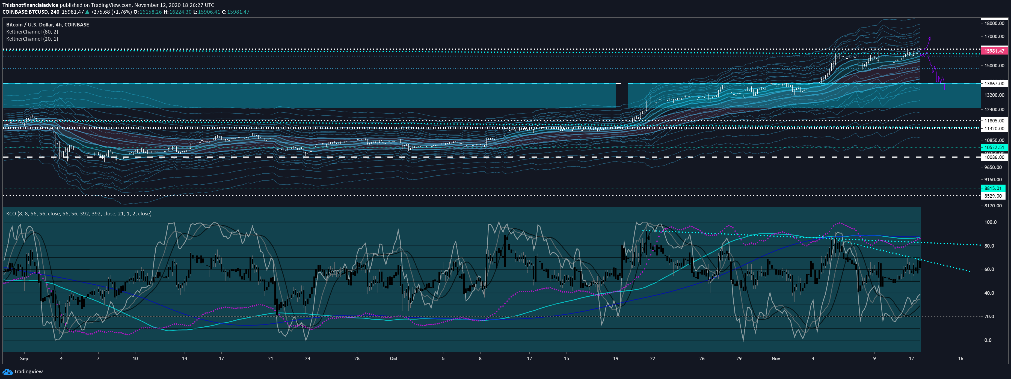
Task: Click the 10086.00 level price tag
Action: coord(994,157)
